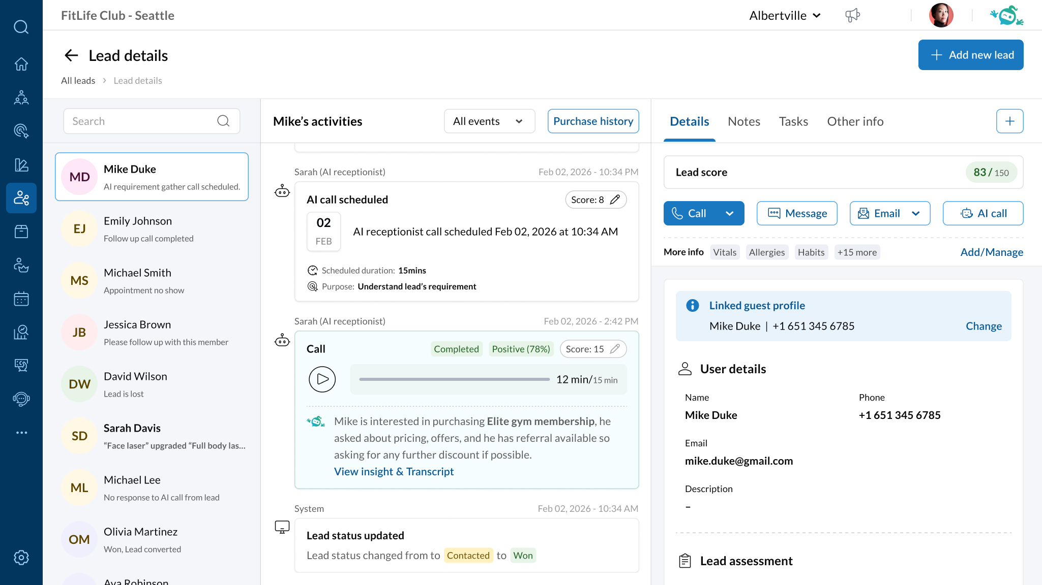Open the Albertville location dropdown
Image resolution: width=1042 pixels, height=585 pixels.
click(785, 16)
